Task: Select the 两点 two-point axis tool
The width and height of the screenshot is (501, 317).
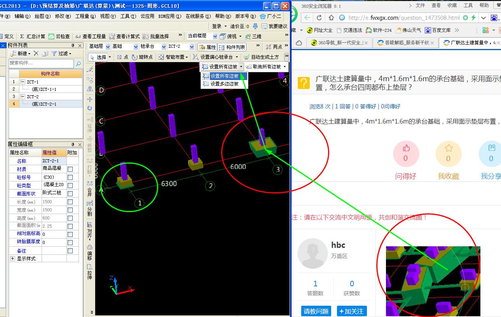Action: [274, 47]
